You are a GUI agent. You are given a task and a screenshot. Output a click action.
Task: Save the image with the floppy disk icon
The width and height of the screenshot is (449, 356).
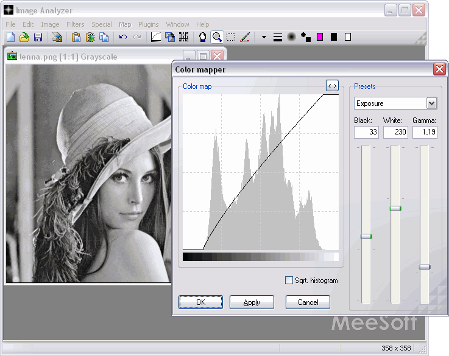(38, 37)
